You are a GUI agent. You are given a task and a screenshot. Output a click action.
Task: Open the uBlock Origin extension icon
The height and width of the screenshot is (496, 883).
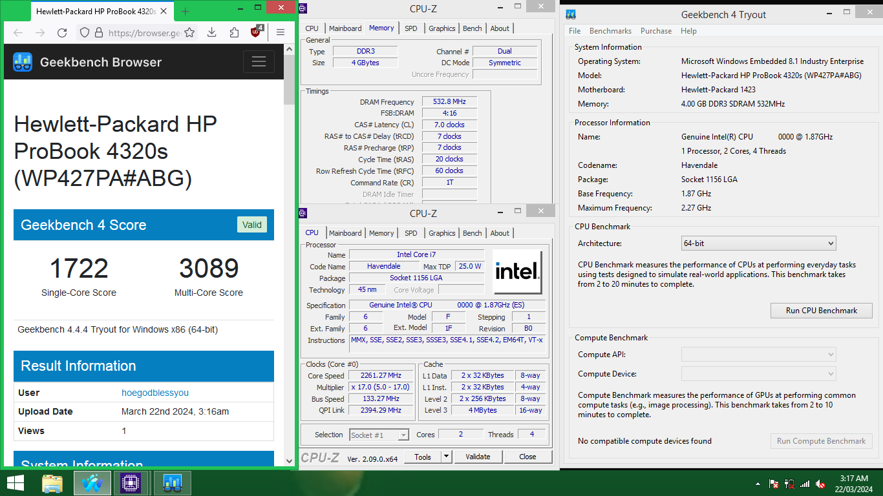pyautogui.click(x=257, y=32)
